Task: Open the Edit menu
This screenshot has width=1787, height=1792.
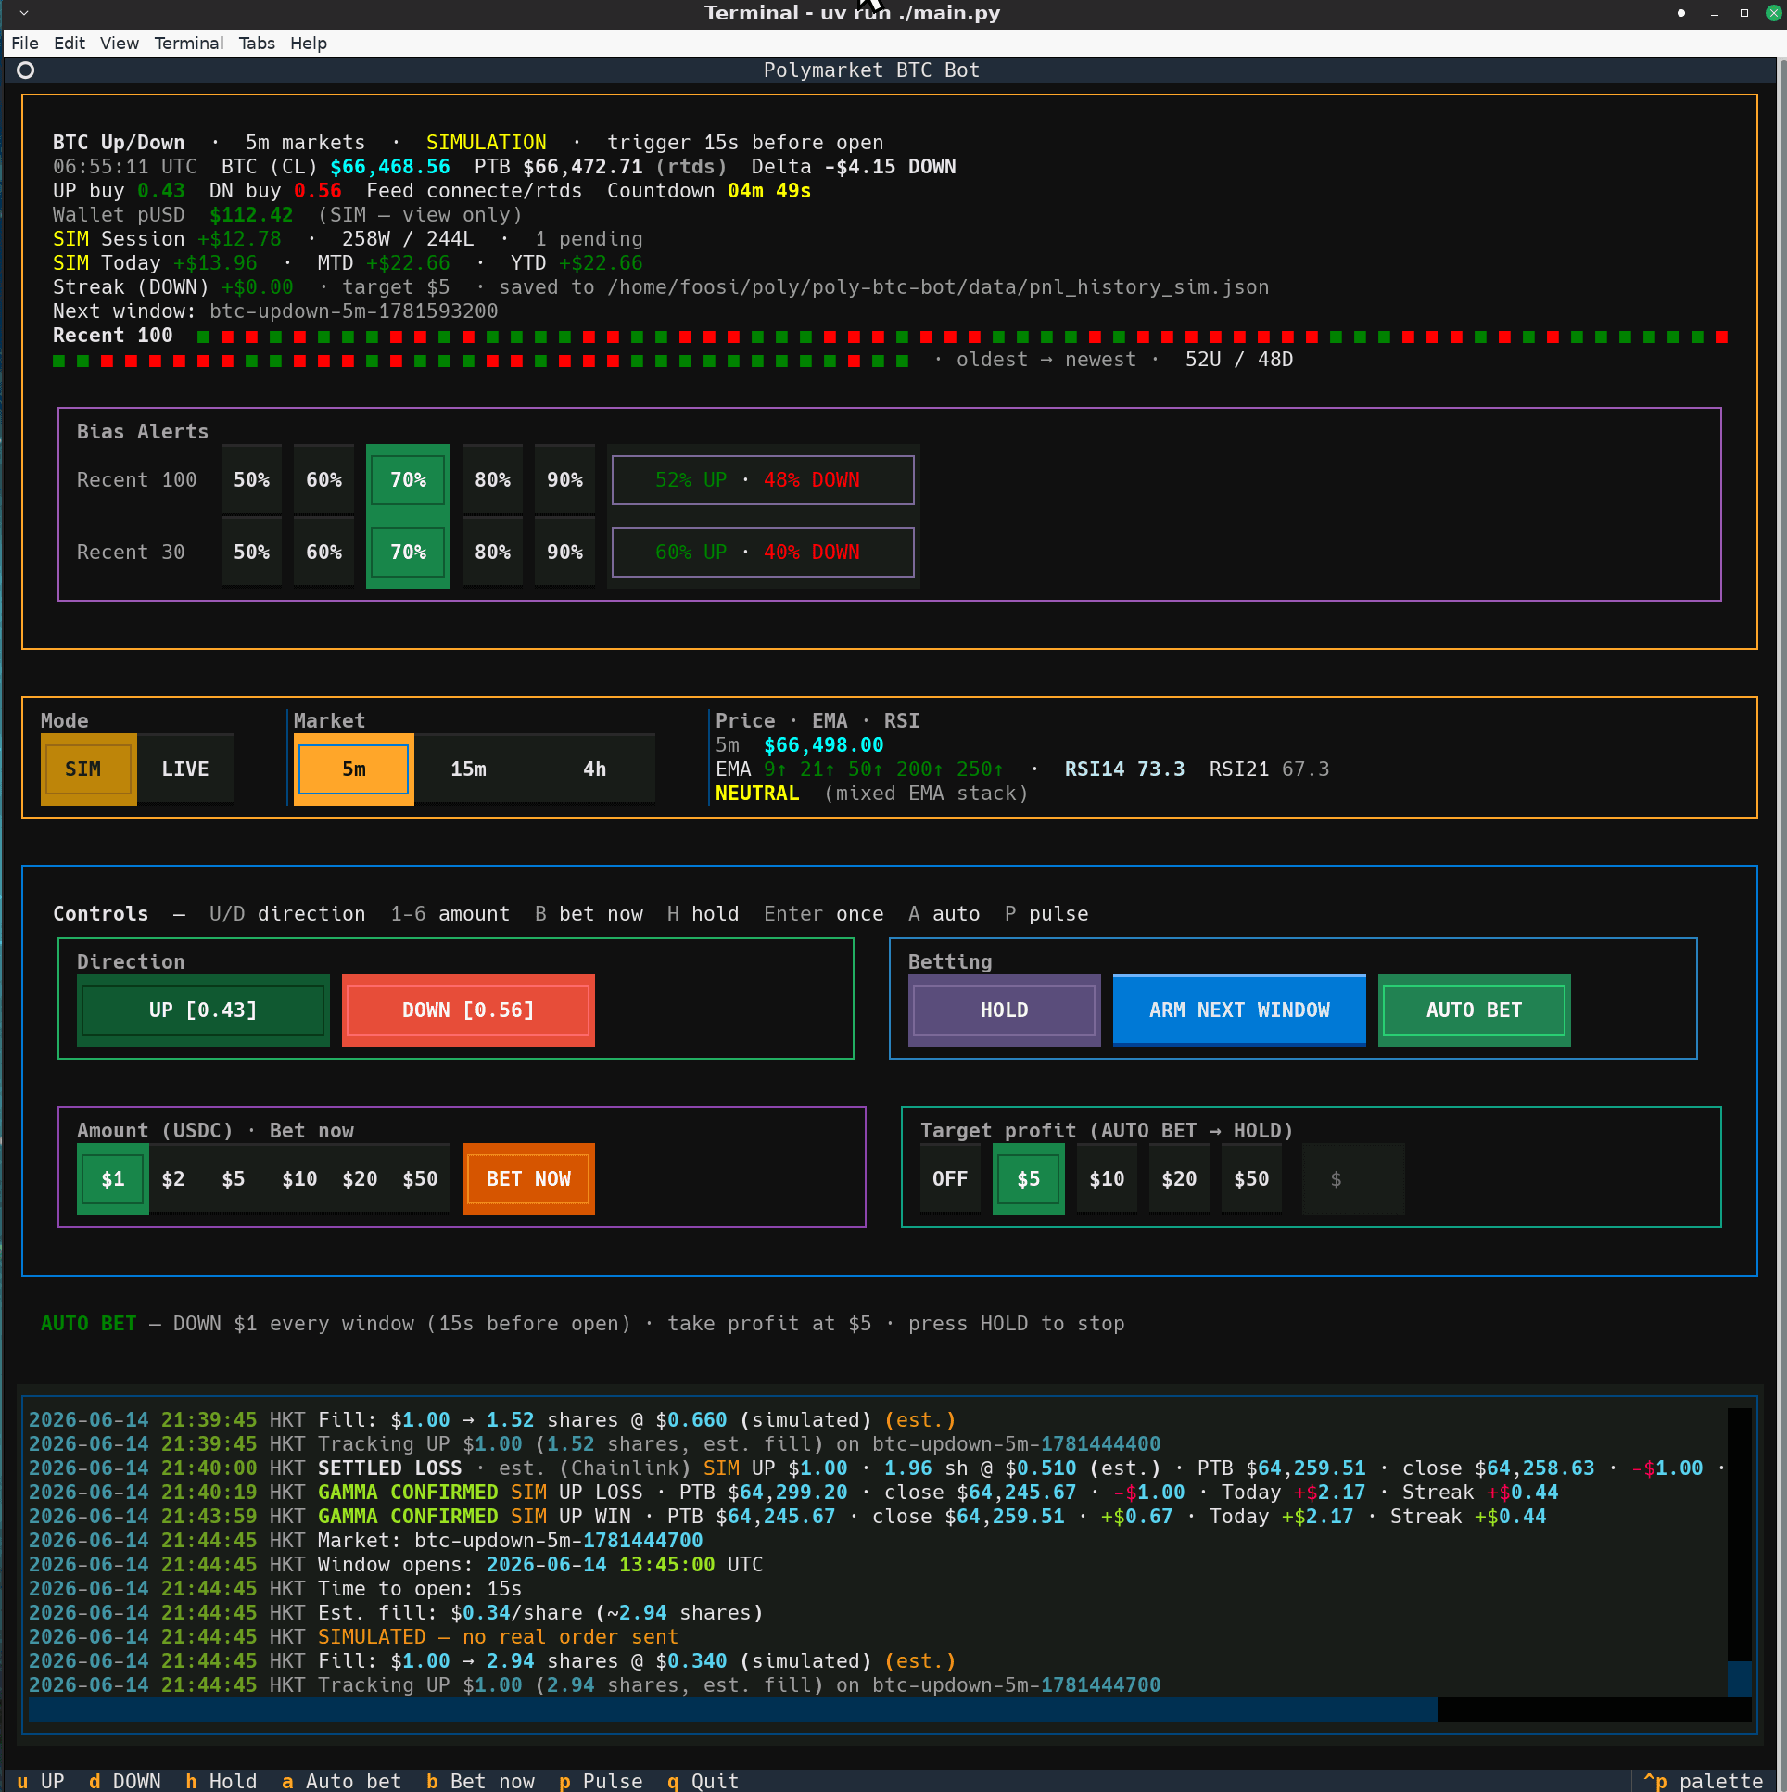Action: pyautogui.click(x=70, y=43)
